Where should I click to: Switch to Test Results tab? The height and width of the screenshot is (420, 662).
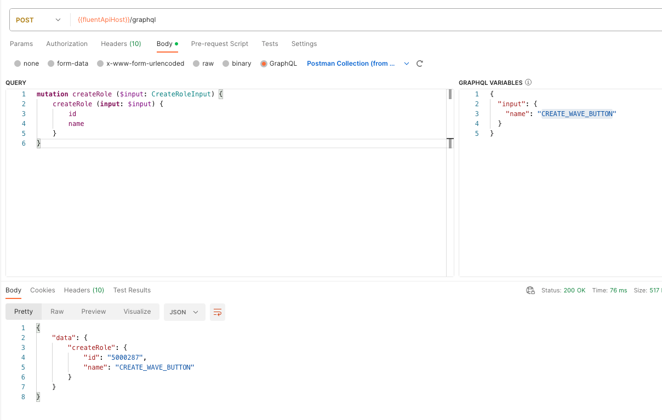[x=132, y=290]
